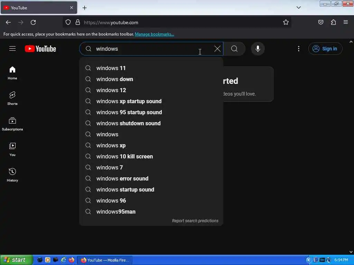Choose the windows 12 suggestion
The height and width of the screenshot is (265, 354).
pos(151,90)
